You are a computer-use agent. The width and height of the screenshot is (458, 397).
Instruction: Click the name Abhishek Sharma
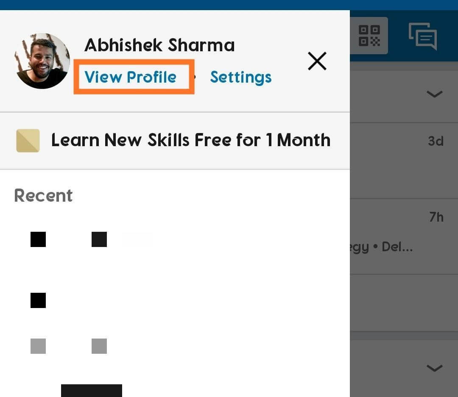(160, 44)
